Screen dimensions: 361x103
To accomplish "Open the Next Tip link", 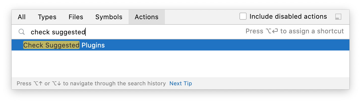I will pos(180,83).
